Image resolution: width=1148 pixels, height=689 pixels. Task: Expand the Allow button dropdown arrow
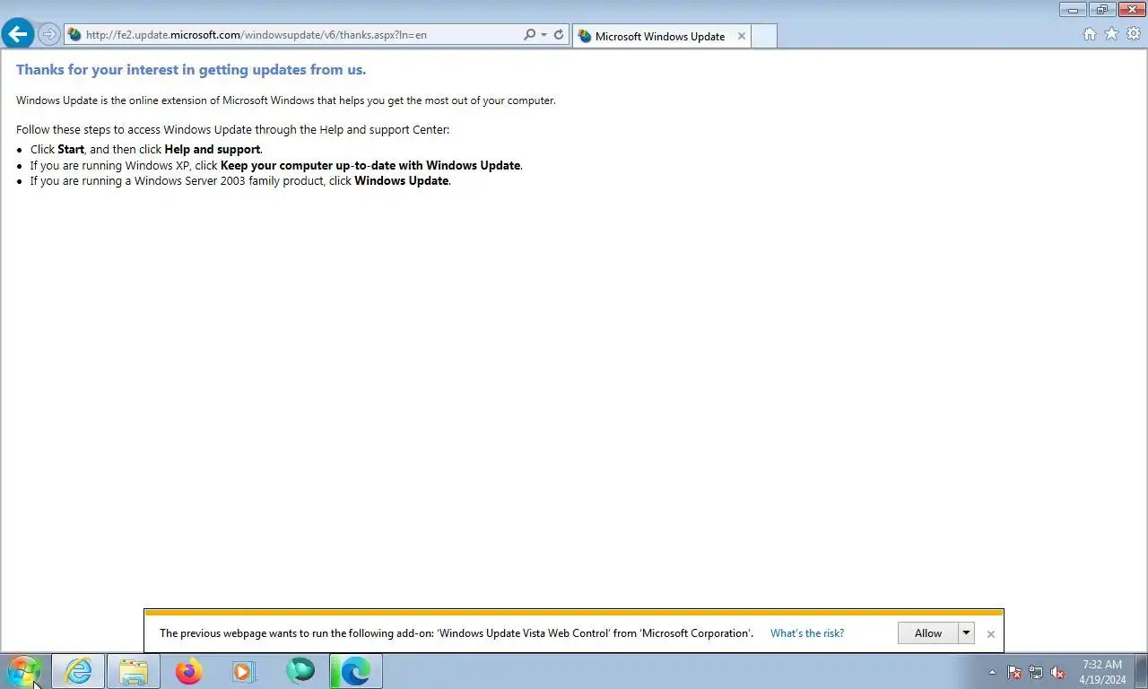[x=966, y=633]
